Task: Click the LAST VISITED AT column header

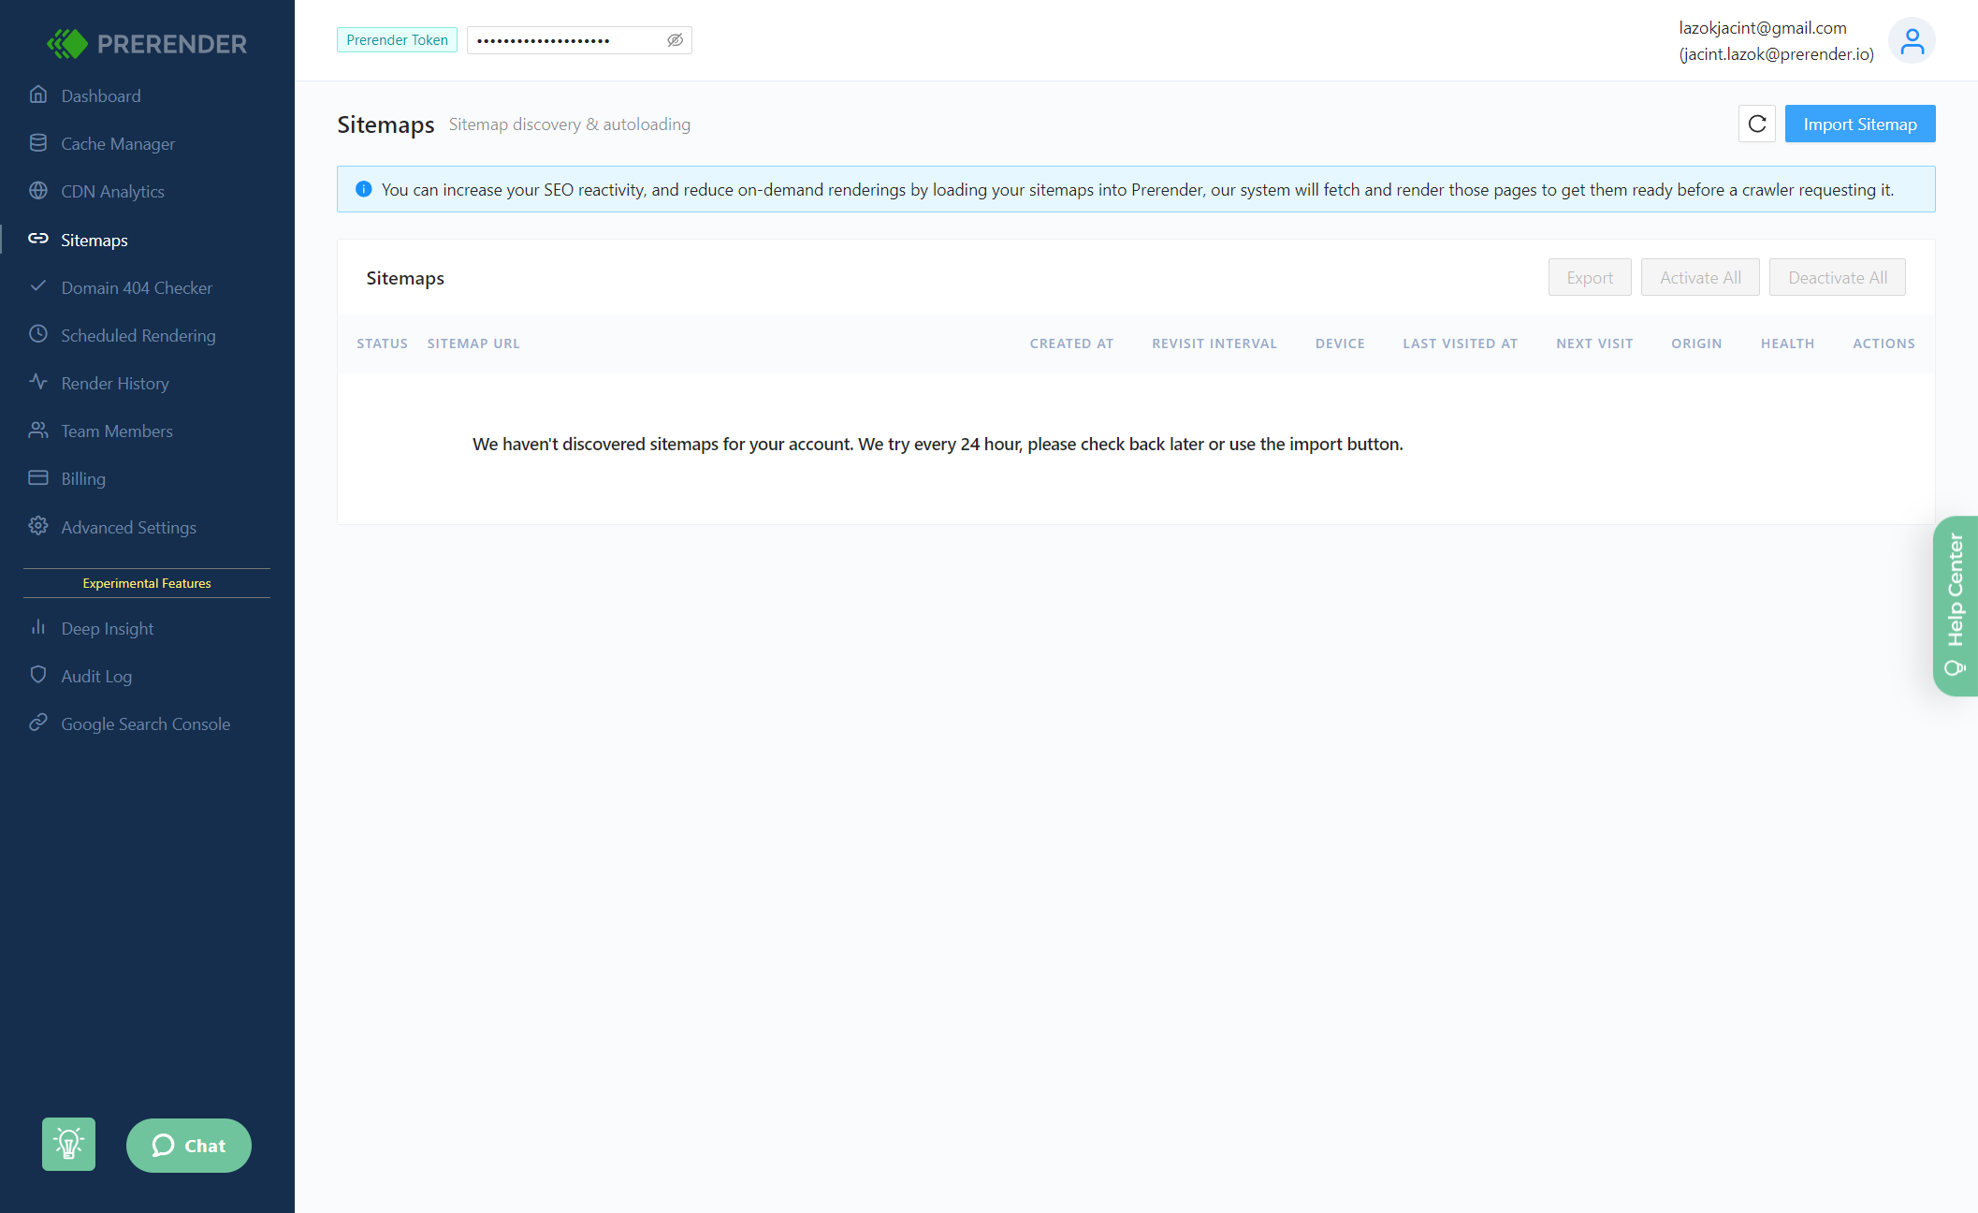Action: [x=1460, y=343]
